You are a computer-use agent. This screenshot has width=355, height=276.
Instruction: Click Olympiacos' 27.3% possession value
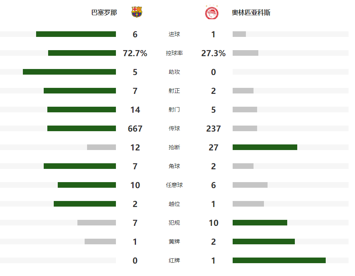pyautogui.click(x=213, y=53)
